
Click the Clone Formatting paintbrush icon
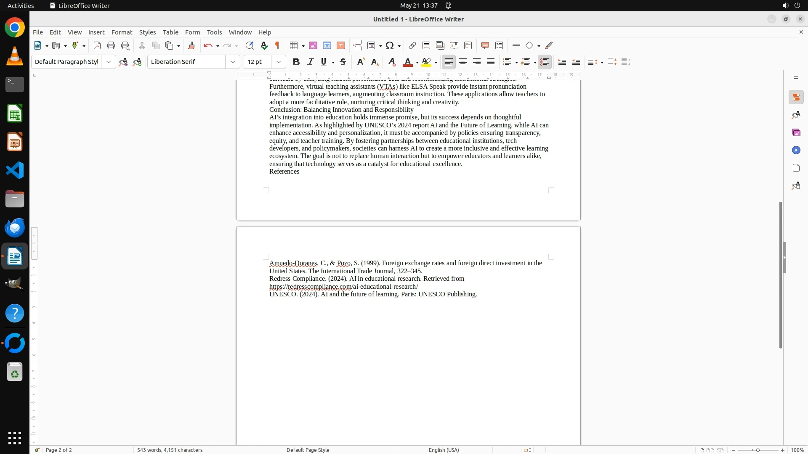coord(191,45)
